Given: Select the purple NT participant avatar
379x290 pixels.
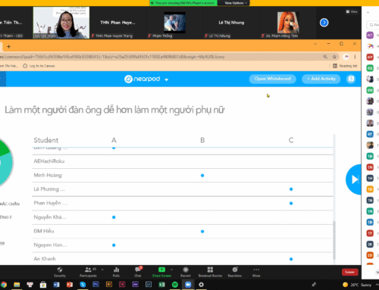Looking at the screenshot, I should (x=370, y=35).
